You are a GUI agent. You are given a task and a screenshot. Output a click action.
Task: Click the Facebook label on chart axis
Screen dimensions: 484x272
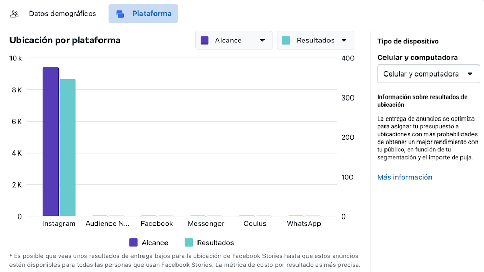click(157, 224)
